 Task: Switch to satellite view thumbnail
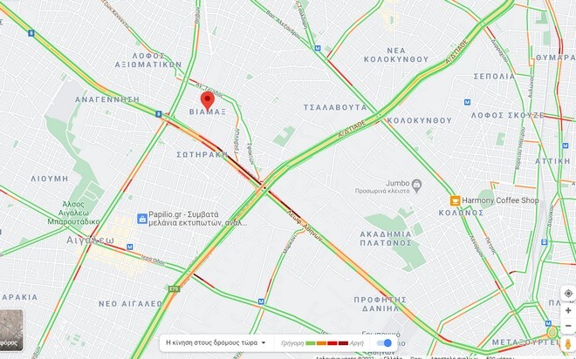coord(11,330)
